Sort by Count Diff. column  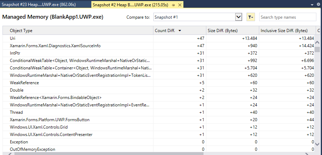point(180,31)
